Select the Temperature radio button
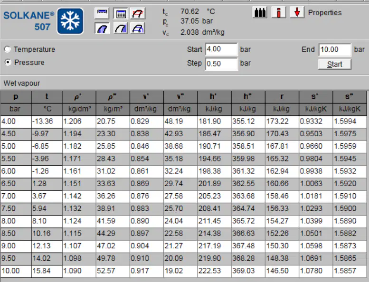Viewport: 369px width, 282px height. [x=8, y=49]
